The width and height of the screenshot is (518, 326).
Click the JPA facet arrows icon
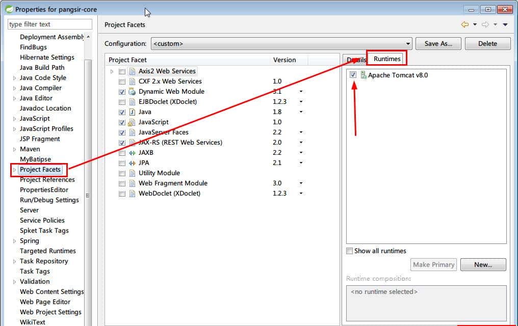click(x=132, y=164)
